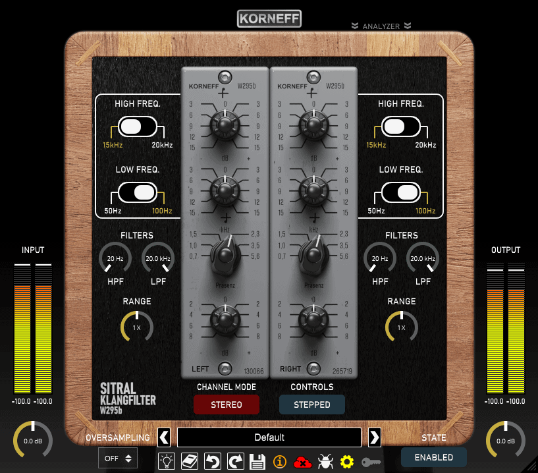Open the orange info icon
This screenshot has width=538, height=473.
[x=280, y=462]
